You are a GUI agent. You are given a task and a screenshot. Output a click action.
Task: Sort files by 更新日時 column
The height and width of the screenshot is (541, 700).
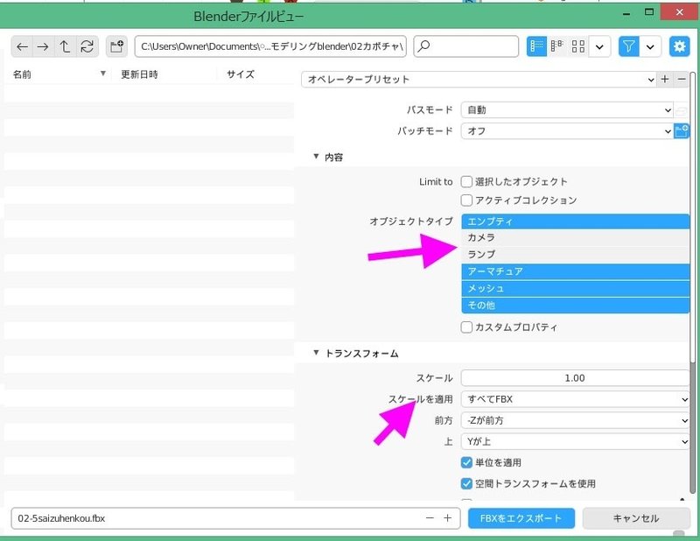pos(164,74)
